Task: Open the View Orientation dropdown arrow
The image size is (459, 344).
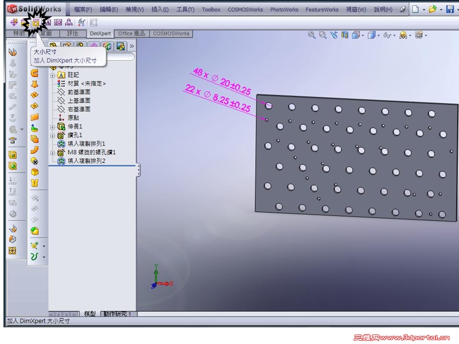Action: [363, 36]
